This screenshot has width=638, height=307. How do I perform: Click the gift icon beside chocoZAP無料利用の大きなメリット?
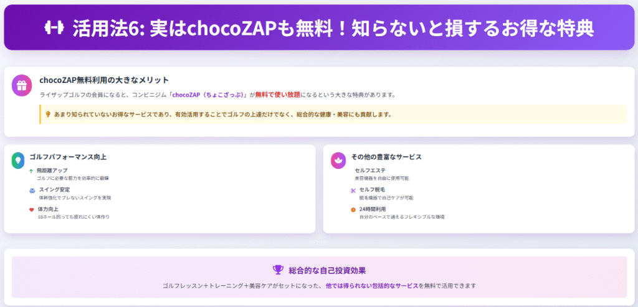[22, 85]
